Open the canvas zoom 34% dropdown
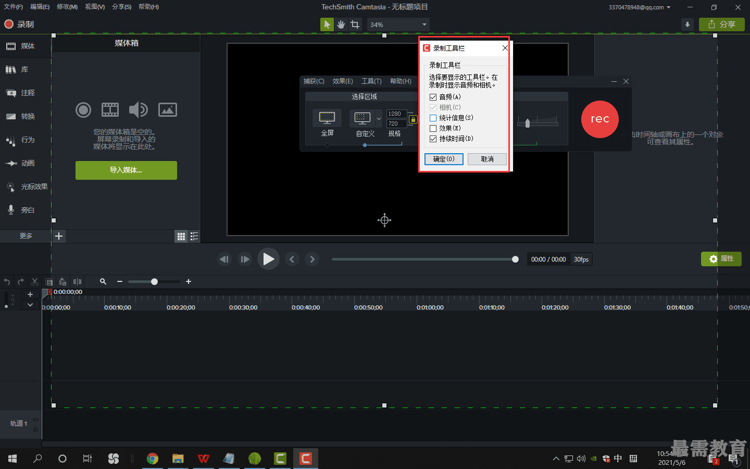This screenshot has height=469, width=750. tap(398, 24)
